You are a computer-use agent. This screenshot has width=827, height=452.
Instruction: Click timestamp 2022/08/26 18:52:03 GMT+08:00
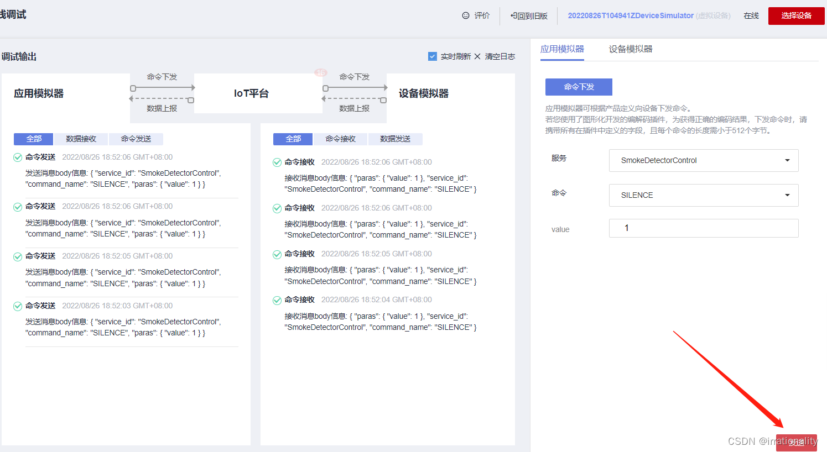coord(117,306)
